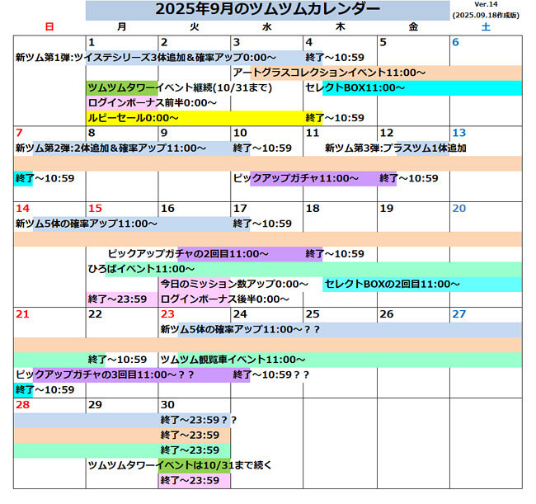Select the red holiday date 23
The width and height of the screenshot is (536, 504).
click(167, 314)
